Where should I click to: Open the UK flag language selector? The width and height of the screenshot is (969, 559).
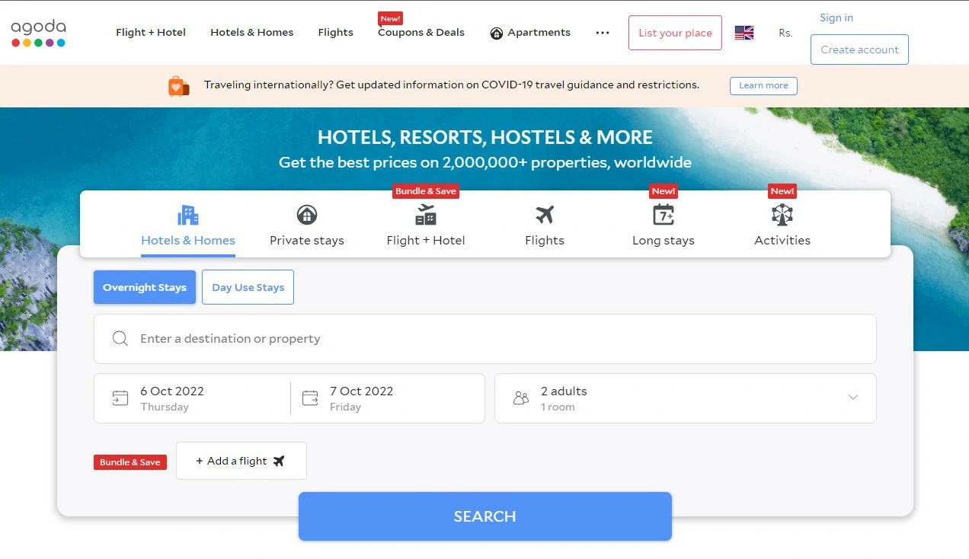click(x=744, y=33)
